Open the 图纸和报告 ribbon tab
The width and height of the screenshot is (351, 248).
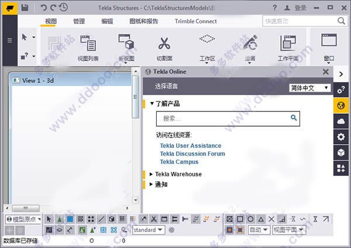click(144, 21)
